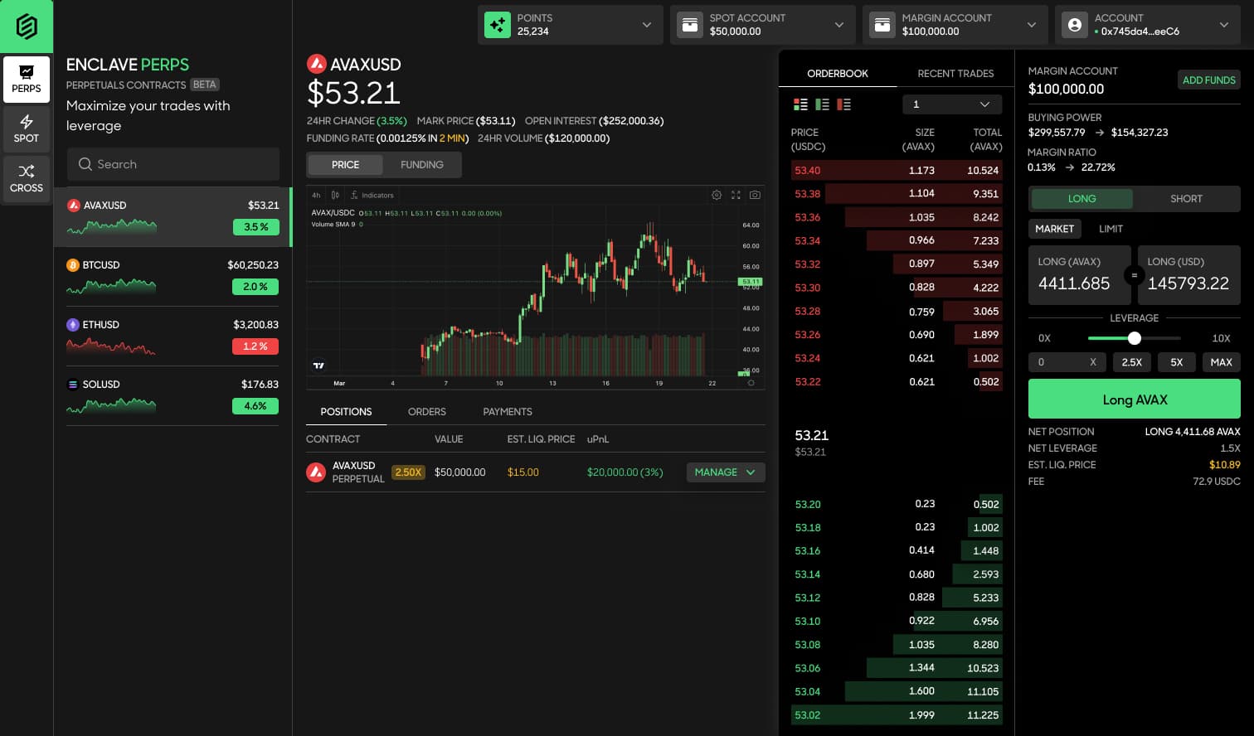Click the 2.50X leverage badge on position
The image size is (1254, 736).
click(x=408, y=472)
